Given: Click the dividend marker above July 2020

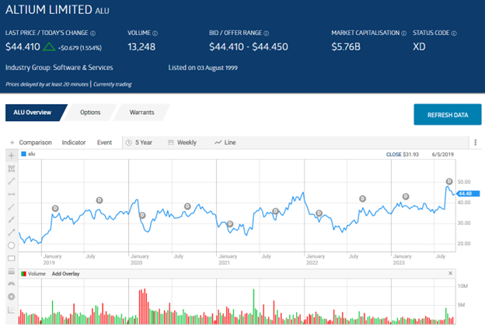Looking at the screenshot, I should (x=187, y=206).
